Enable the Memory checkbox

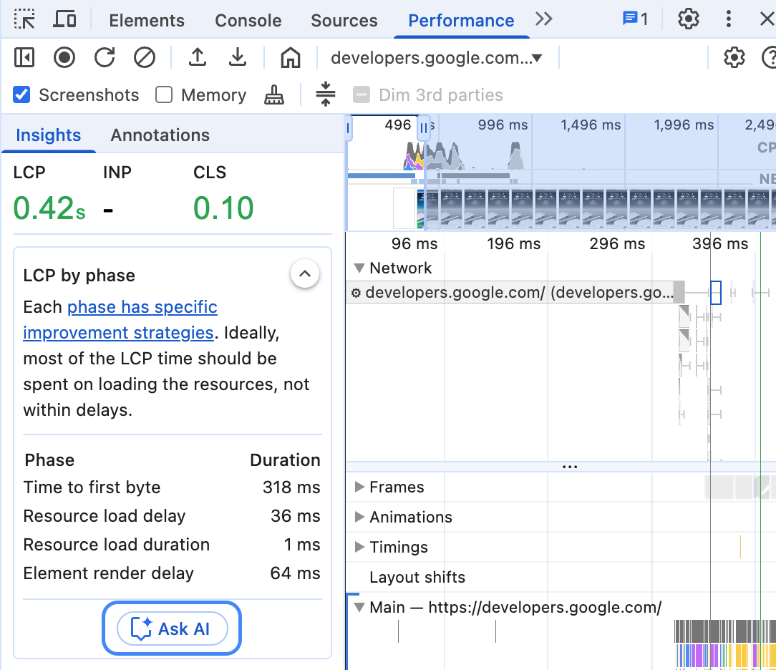tap(163, 94)
